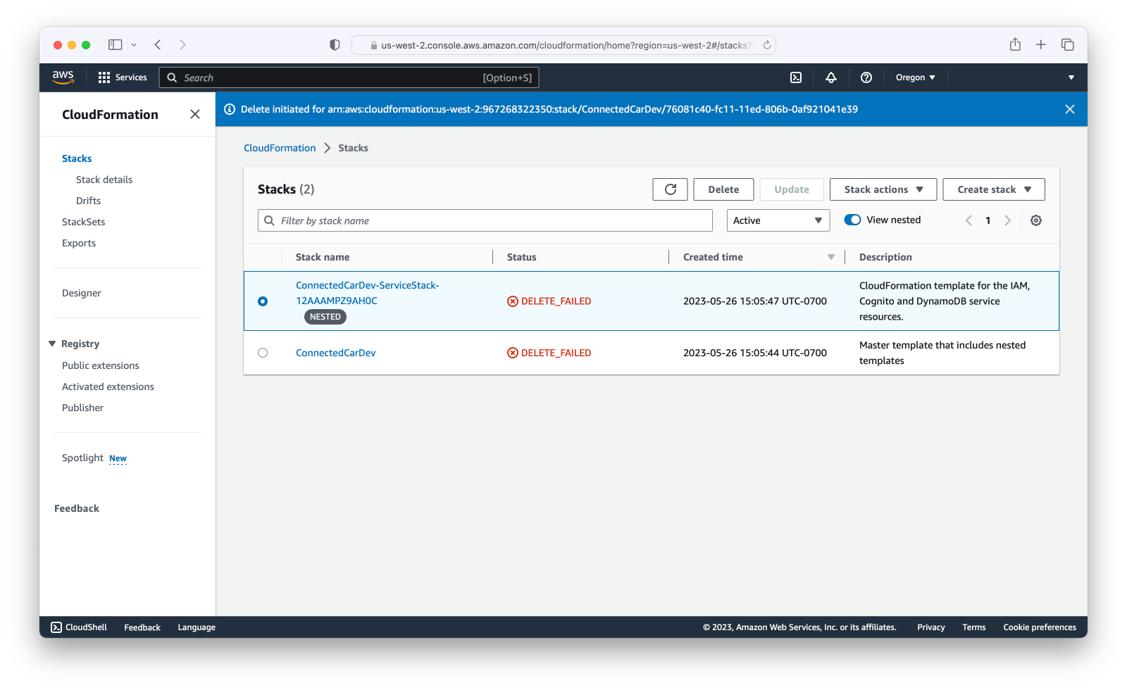Collapse the Registry section
The width and height of the screenshot is (1127, 690).
tap(52, 344)
